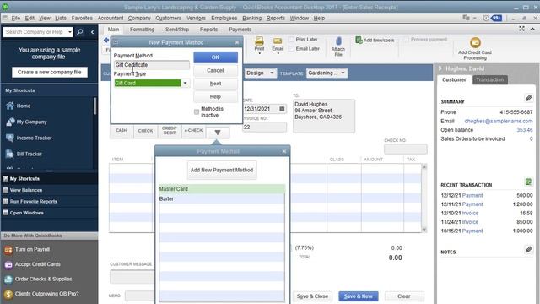Select the CASH payment button
This screenshot has width=540, height=304.
(121, 131)
